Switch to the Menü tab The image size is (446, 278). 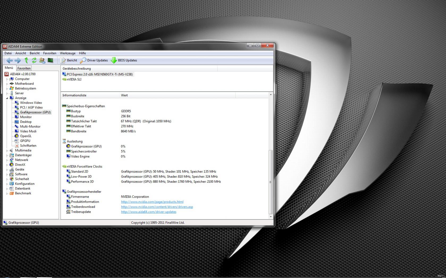(9, 68)
